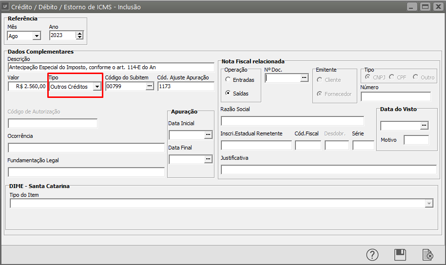Click the Justificativa input field
This screenshot has height=265, width=446.
[329, 170]
